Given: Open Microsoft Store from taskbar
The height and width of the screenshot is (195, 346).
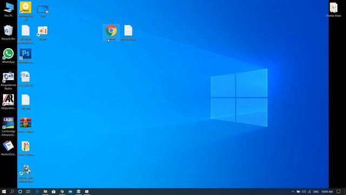Looking at the screenshot, I should (54, 192).
